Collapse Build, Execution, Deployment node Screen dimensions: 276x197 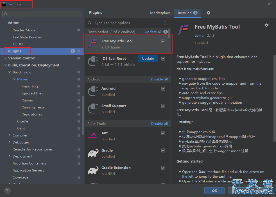(x=5, y=65)
